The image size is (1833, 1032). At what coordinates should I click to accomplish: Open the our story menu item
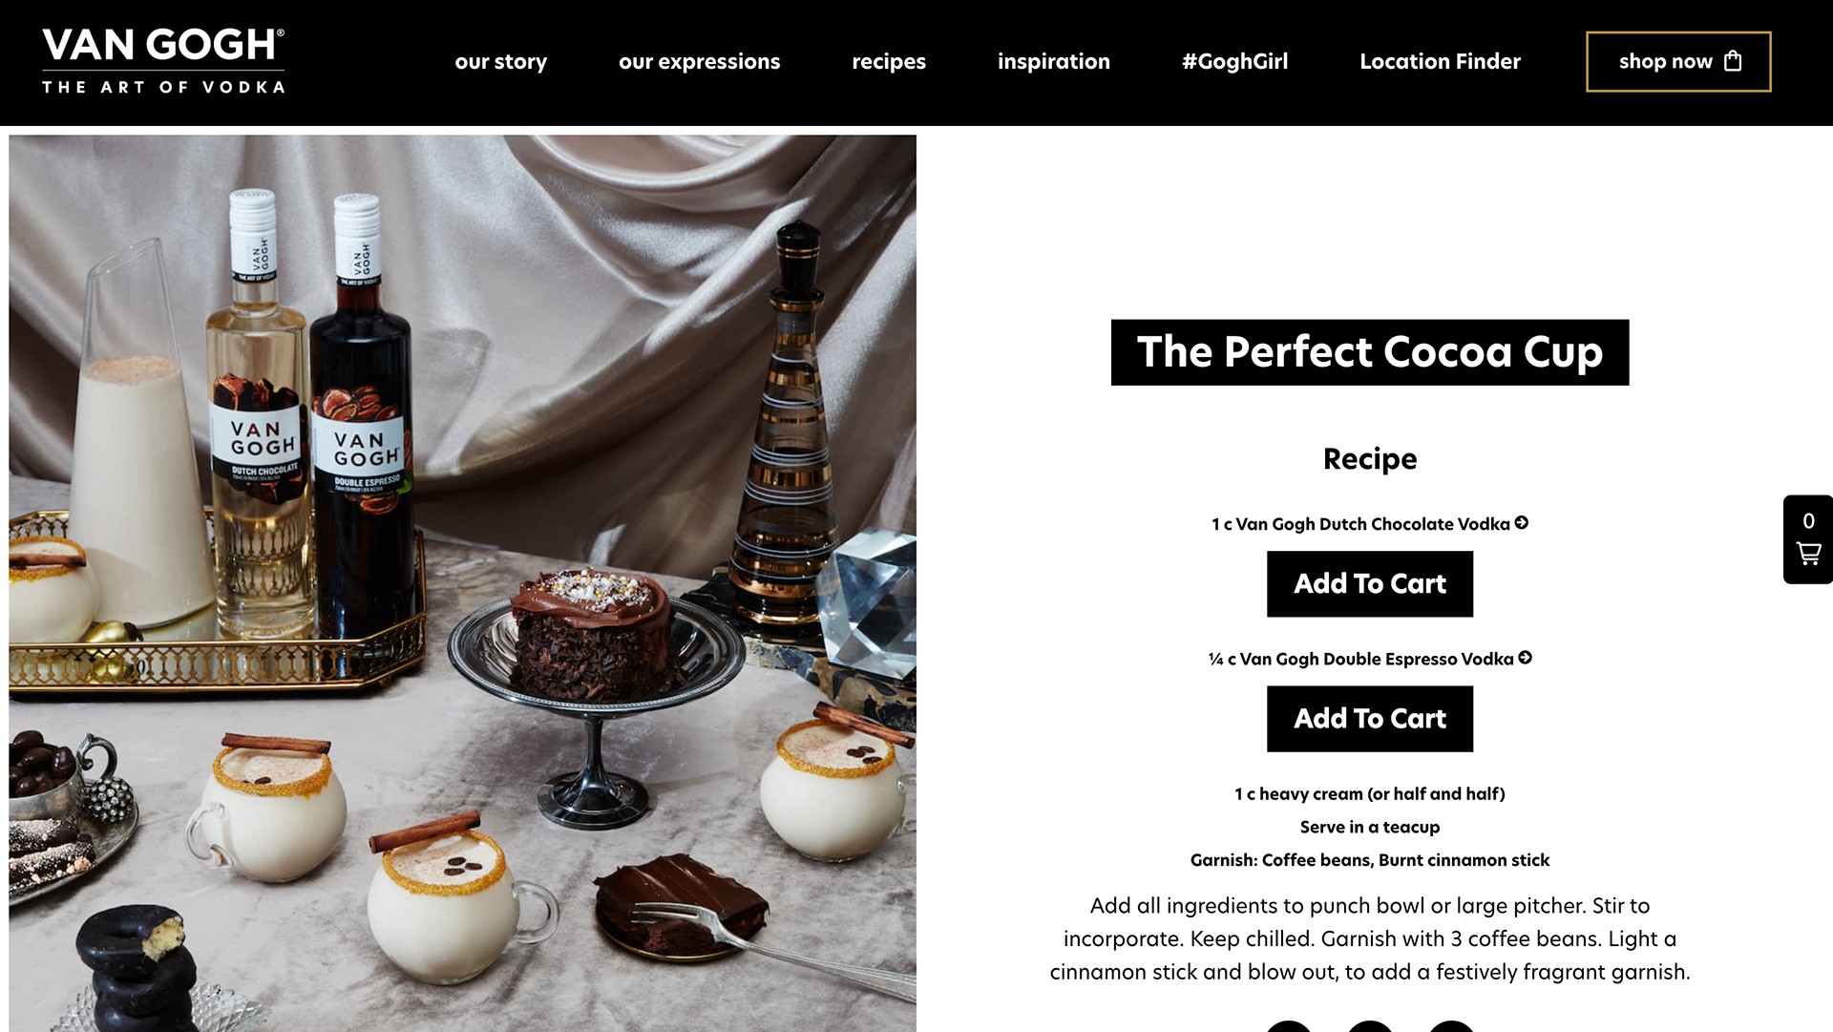click(501, 61)
